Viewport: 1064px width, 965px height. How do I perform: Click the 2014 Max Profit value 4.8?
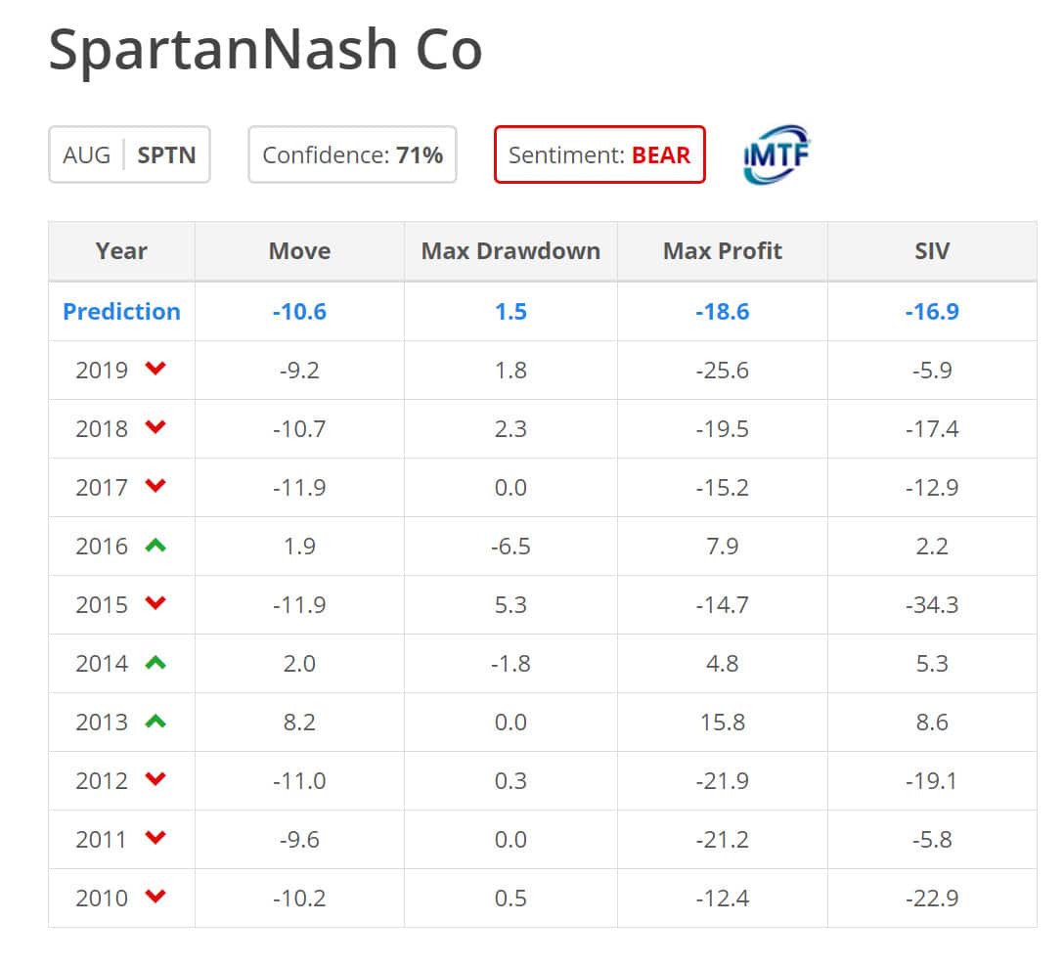click(723, 664)
